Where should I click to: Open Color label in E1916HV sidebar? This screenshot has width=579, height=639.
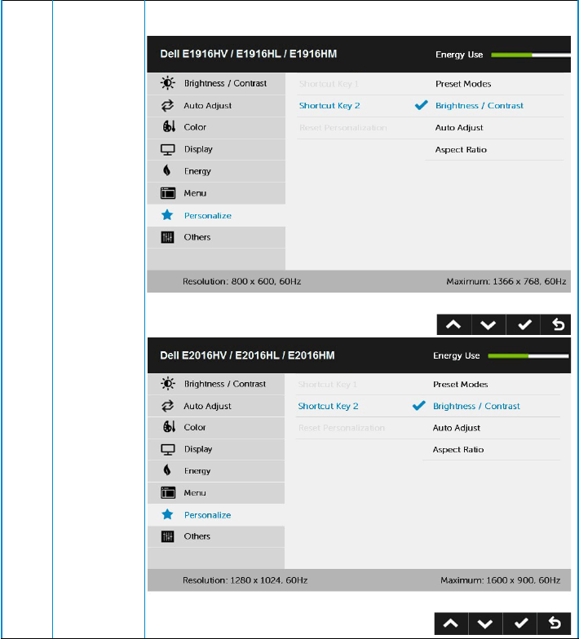[x=195, y=127]
